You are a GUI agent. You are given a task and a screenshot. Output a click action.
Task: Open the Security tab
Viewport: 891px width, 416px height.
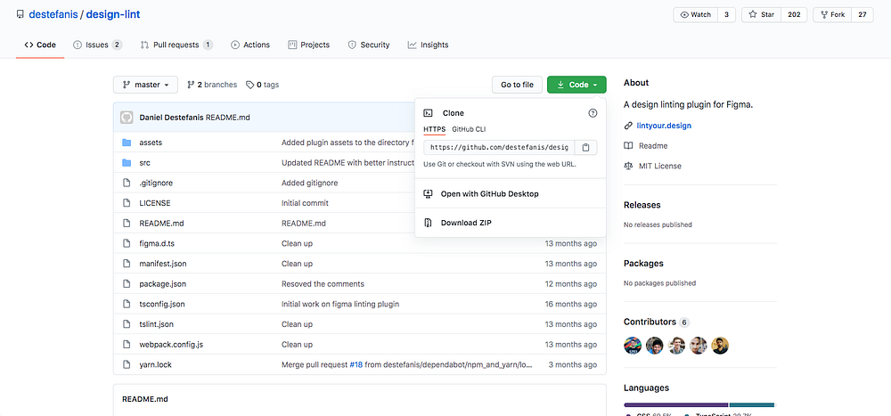tap(369, 45)
